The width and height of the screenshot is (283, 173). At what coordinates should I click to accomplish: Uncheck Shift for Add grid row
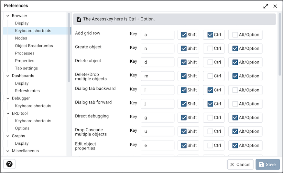pos(184,35)
